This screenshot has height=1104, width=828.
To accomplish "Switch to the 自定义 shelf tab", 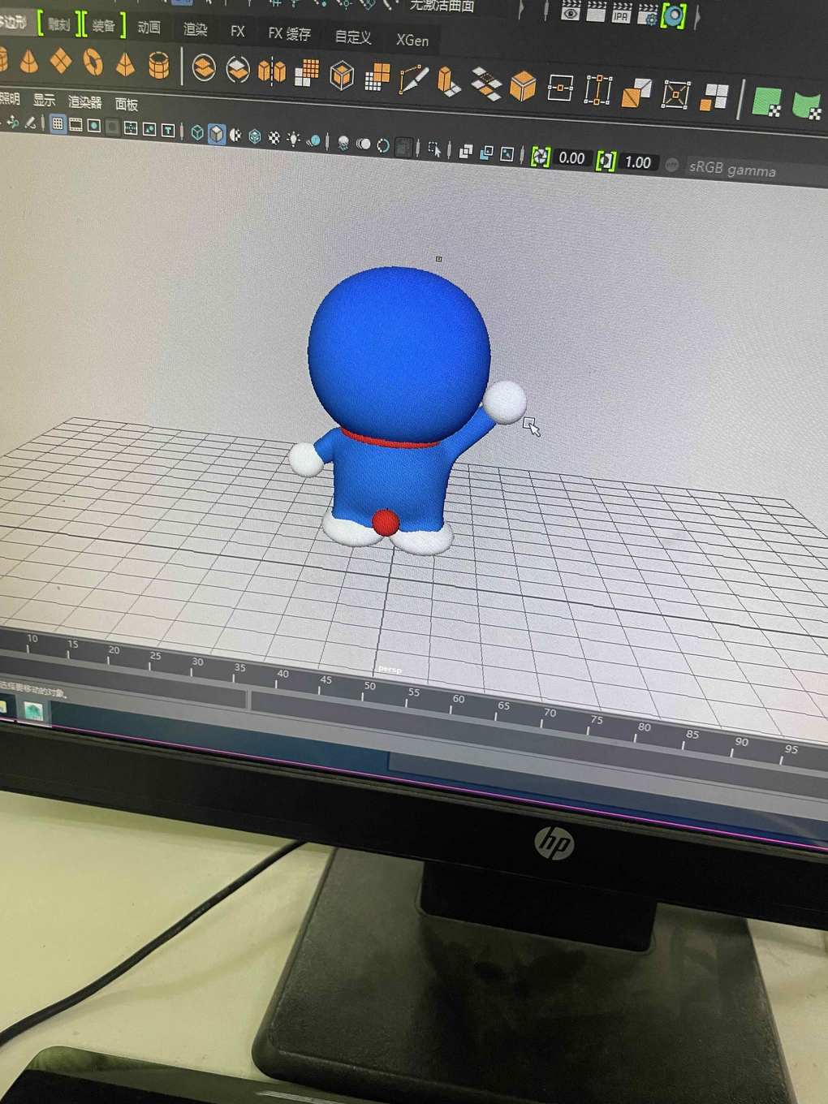I will click(x=353, y=37).
